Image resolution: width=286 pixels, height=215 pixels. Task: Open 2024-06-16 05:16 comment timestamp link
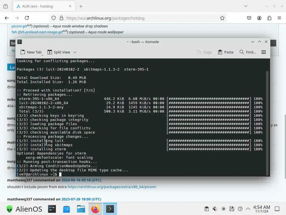(81, 180)
